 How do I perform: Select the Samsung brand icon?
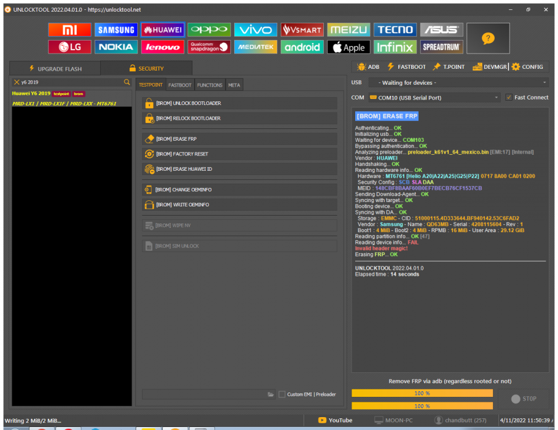(116, 30)
